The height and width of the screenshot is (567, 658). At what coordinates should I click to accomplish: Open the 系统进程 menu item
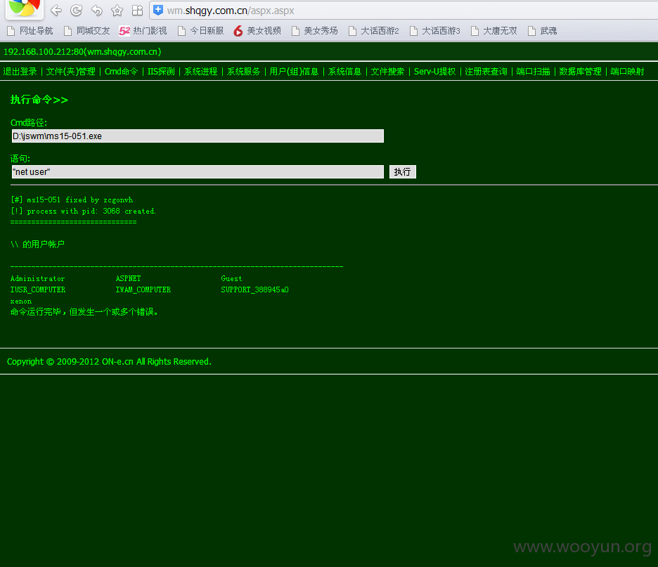200,72
